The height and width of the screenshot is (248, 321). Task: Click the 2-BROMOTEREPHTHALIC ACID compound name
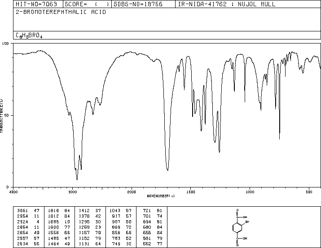click(61, 12)
